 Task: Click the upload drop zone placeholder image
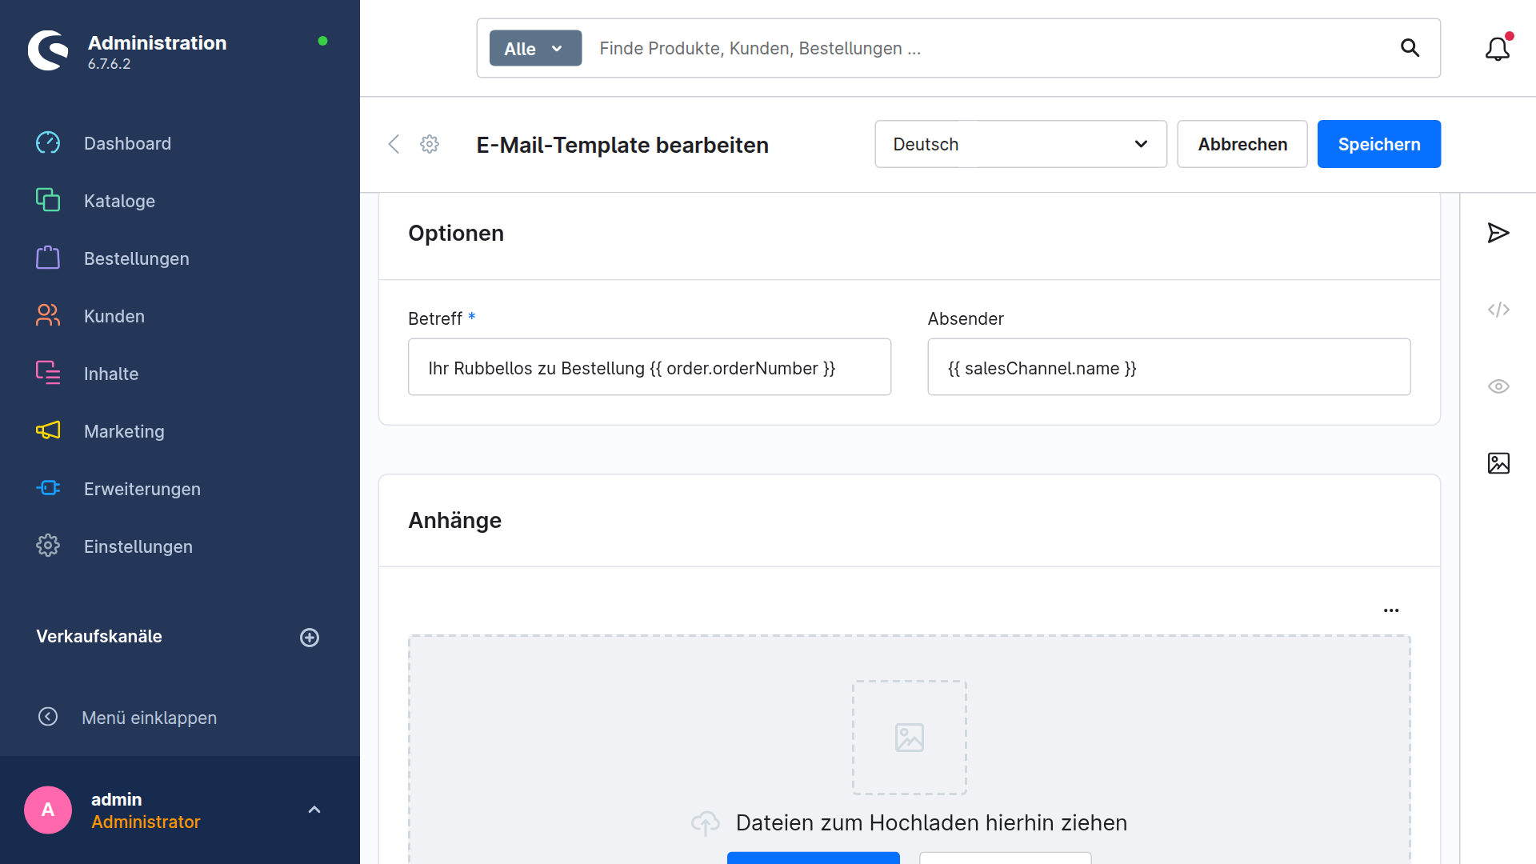pos(910,738)
